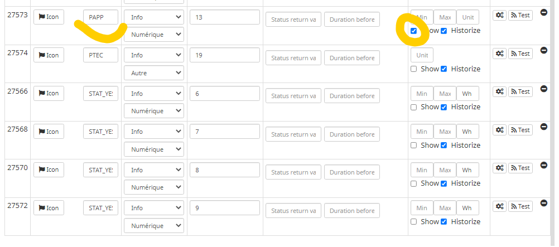The width and height of the screenshot is (559, 247).
Task: Uncheck Show checkbox for the PAPP command
Action: point(413,31)
